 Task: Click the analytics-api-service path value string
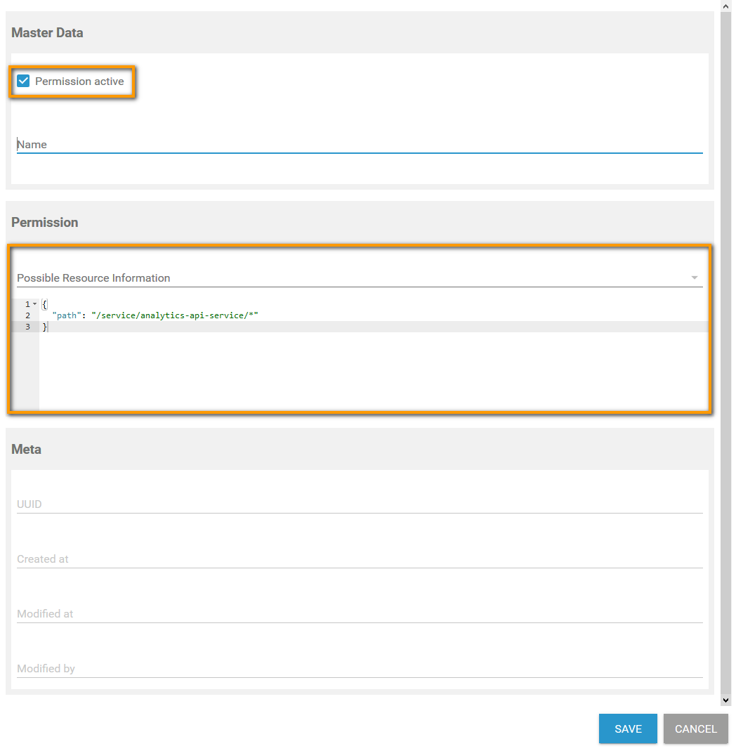[x=175, y=315]
